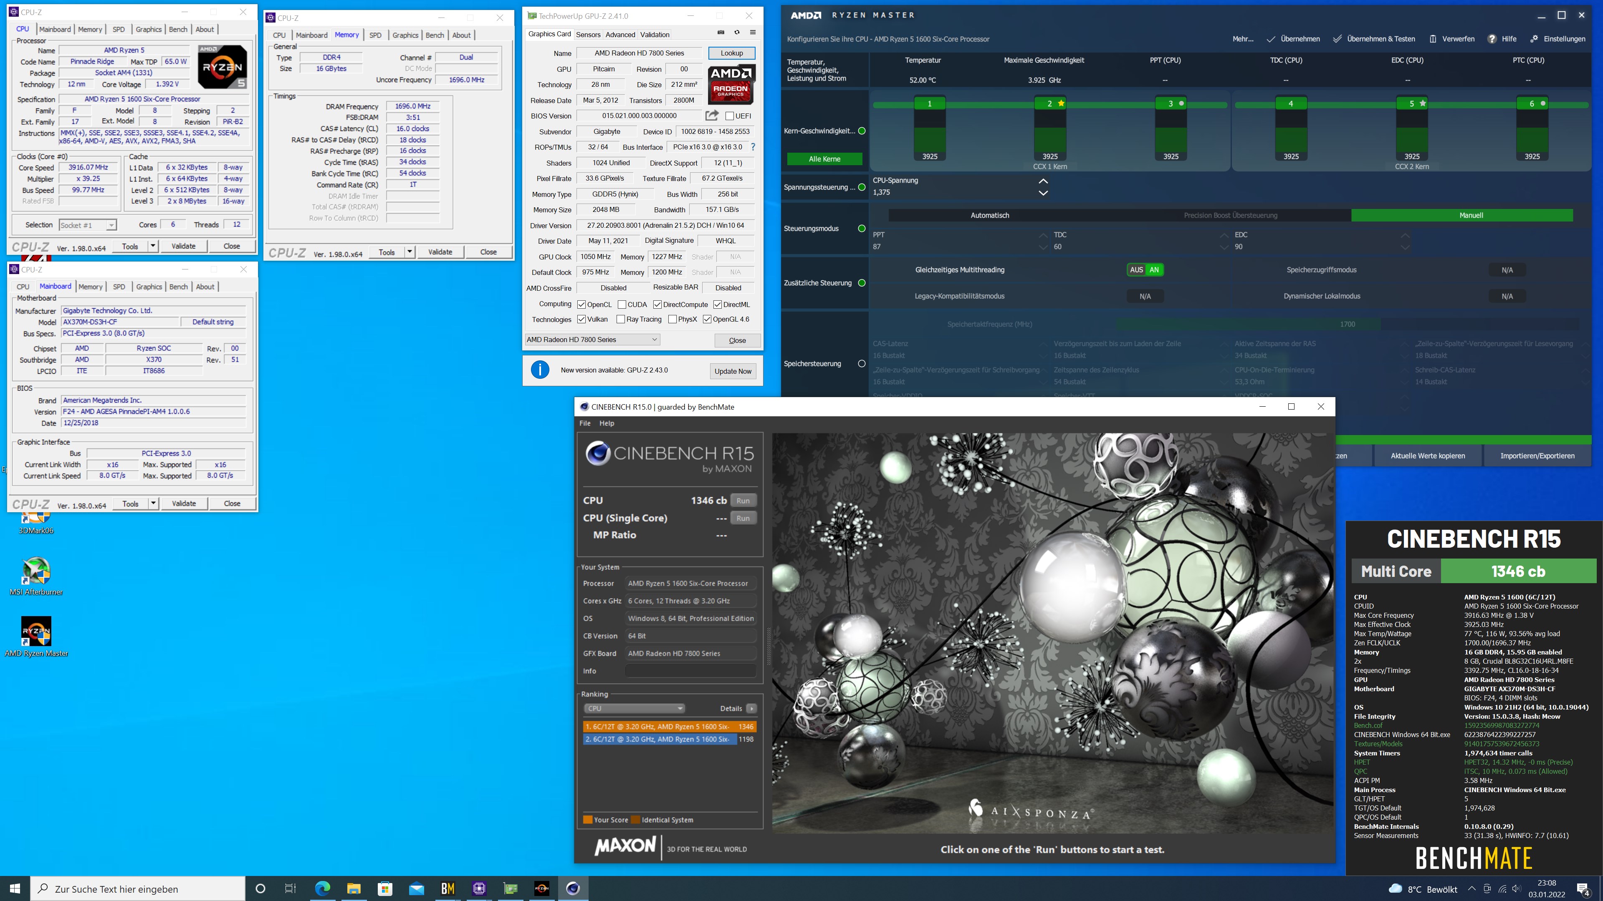
Task: Open Microsoft Store from the taskbar
Action: tap(385, 888)
